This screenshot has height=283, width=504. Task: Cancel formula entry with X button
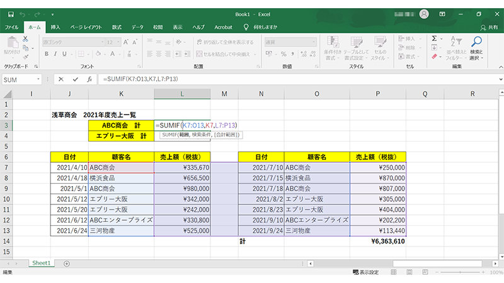[61, 79]
